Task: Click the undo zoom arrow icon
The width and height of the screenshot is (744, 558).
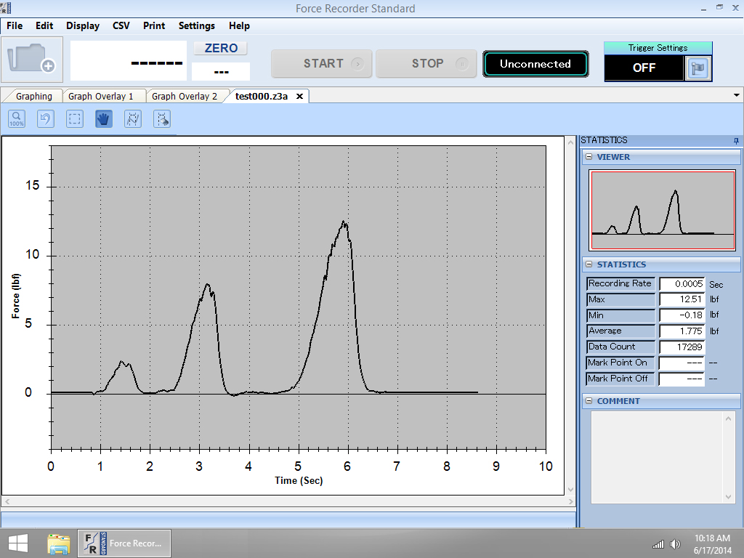Action: [x=46, y=118]
